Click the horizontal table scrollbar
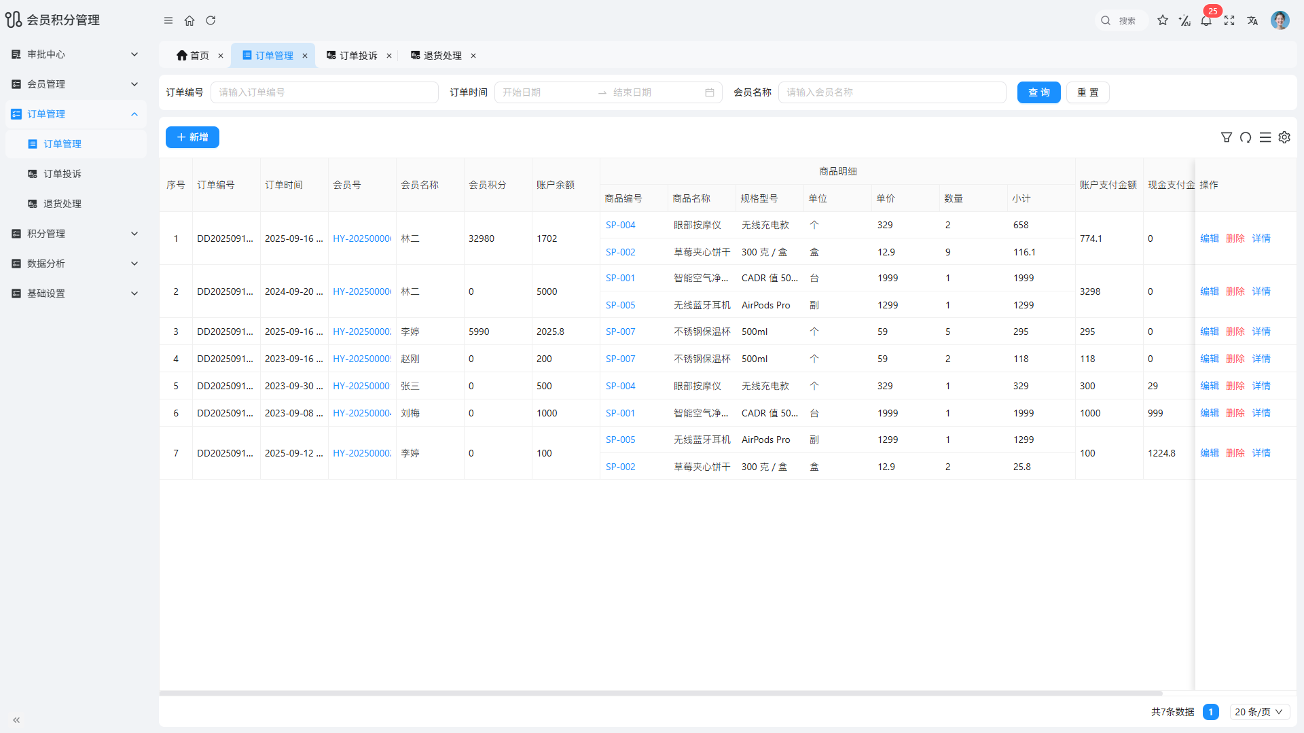Screen dimensions: 1304x733 pyautogui.click(x=660, y=693)
